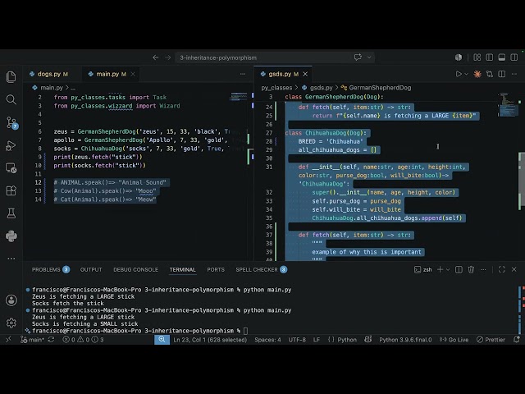Open the Extensions view
Screen dimensions: 525x394
(11, 190)
